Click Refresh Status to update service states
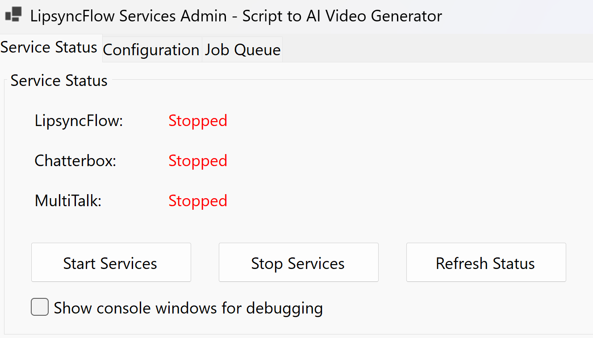Screen dimensions: 593x338 (485, 262)
